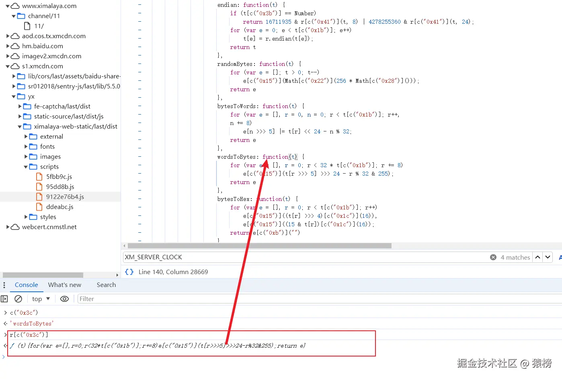
Task: Expand static-source/last/dist/js folder arrow
Action: pos(20,117)
